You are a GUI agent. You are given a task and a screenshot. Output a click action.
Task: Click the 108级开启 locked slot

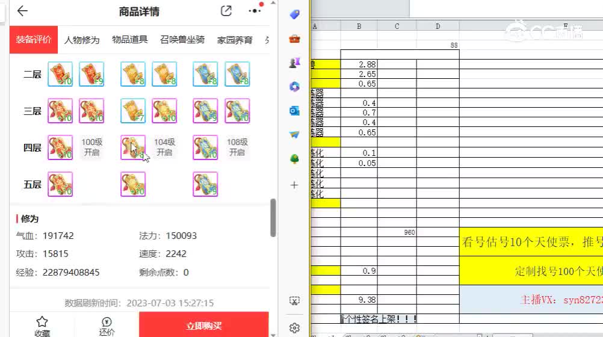237,147
